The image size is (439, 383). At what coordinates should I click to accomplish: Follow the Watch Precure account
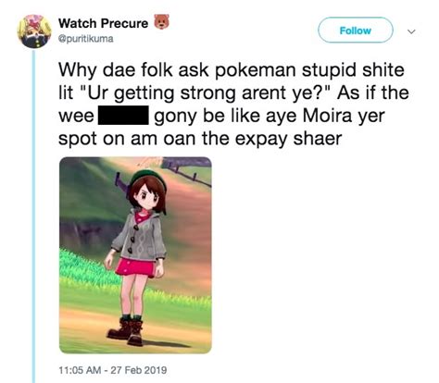[356, 31]
